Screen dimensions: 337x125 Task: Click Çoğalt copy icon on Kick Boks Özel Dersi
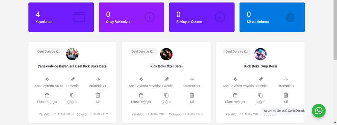166,95
